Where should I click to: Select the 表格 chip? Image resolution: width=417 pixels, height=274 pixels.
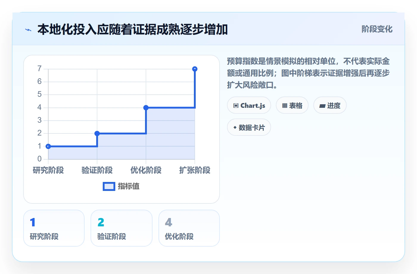292,105
